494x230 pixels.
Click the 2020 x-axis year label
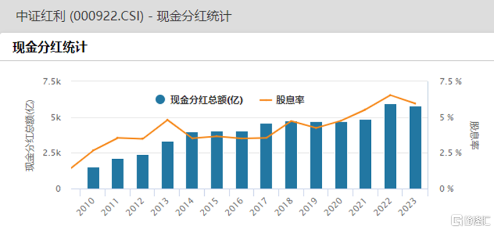334,207
